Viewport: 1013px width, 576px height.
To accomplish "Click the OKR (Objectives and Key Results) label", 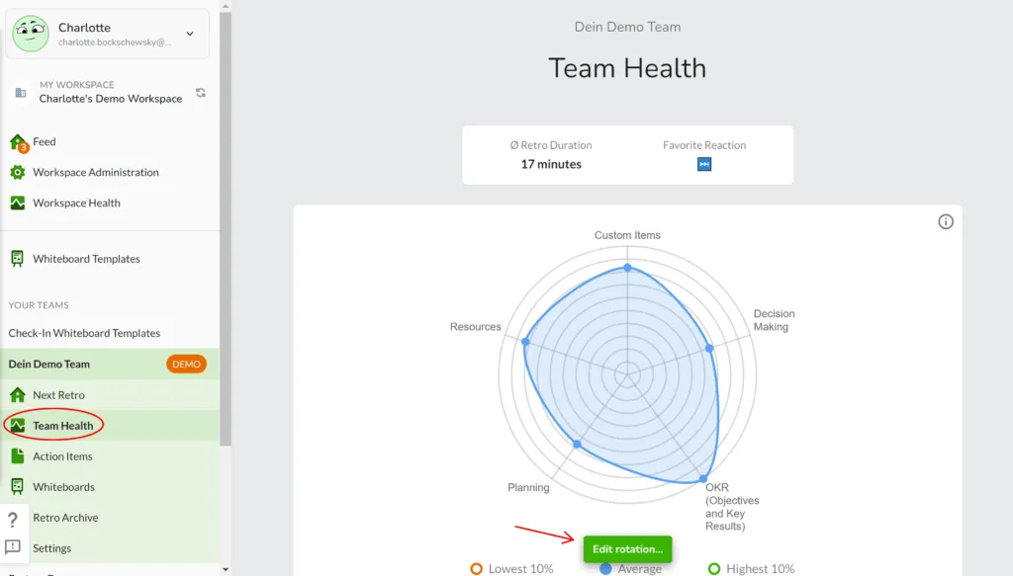I will 732,507.
